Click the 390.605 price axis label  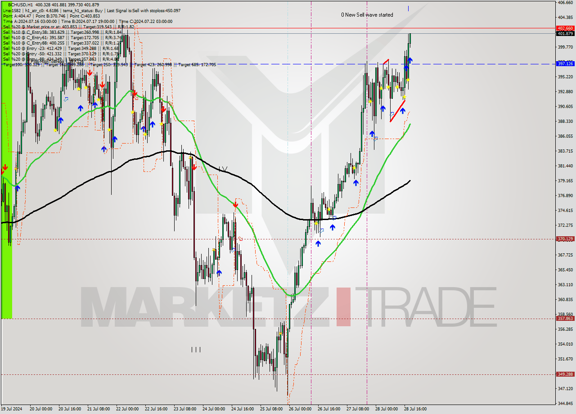click(565, 107)
